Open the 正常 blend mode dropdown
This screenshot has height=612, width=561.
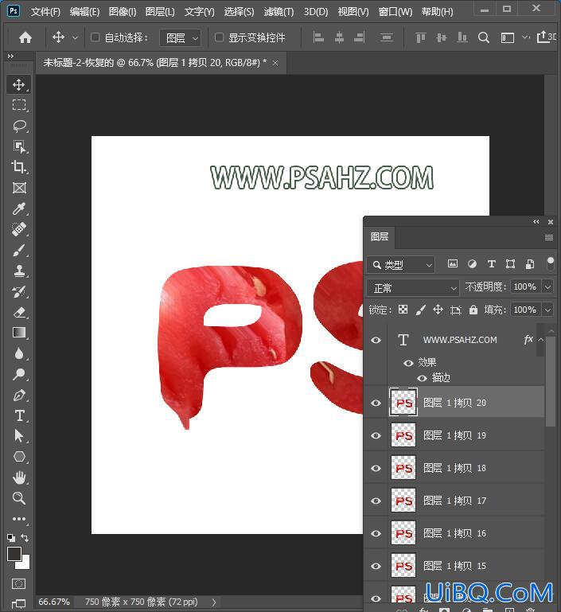(x=413, y=288)
